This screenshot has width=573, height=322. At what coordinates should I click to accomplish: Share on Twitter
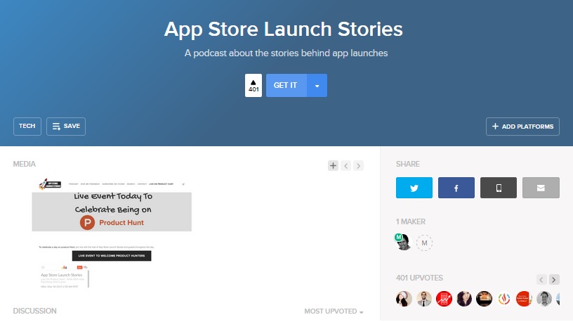click(x=414, y=188)
